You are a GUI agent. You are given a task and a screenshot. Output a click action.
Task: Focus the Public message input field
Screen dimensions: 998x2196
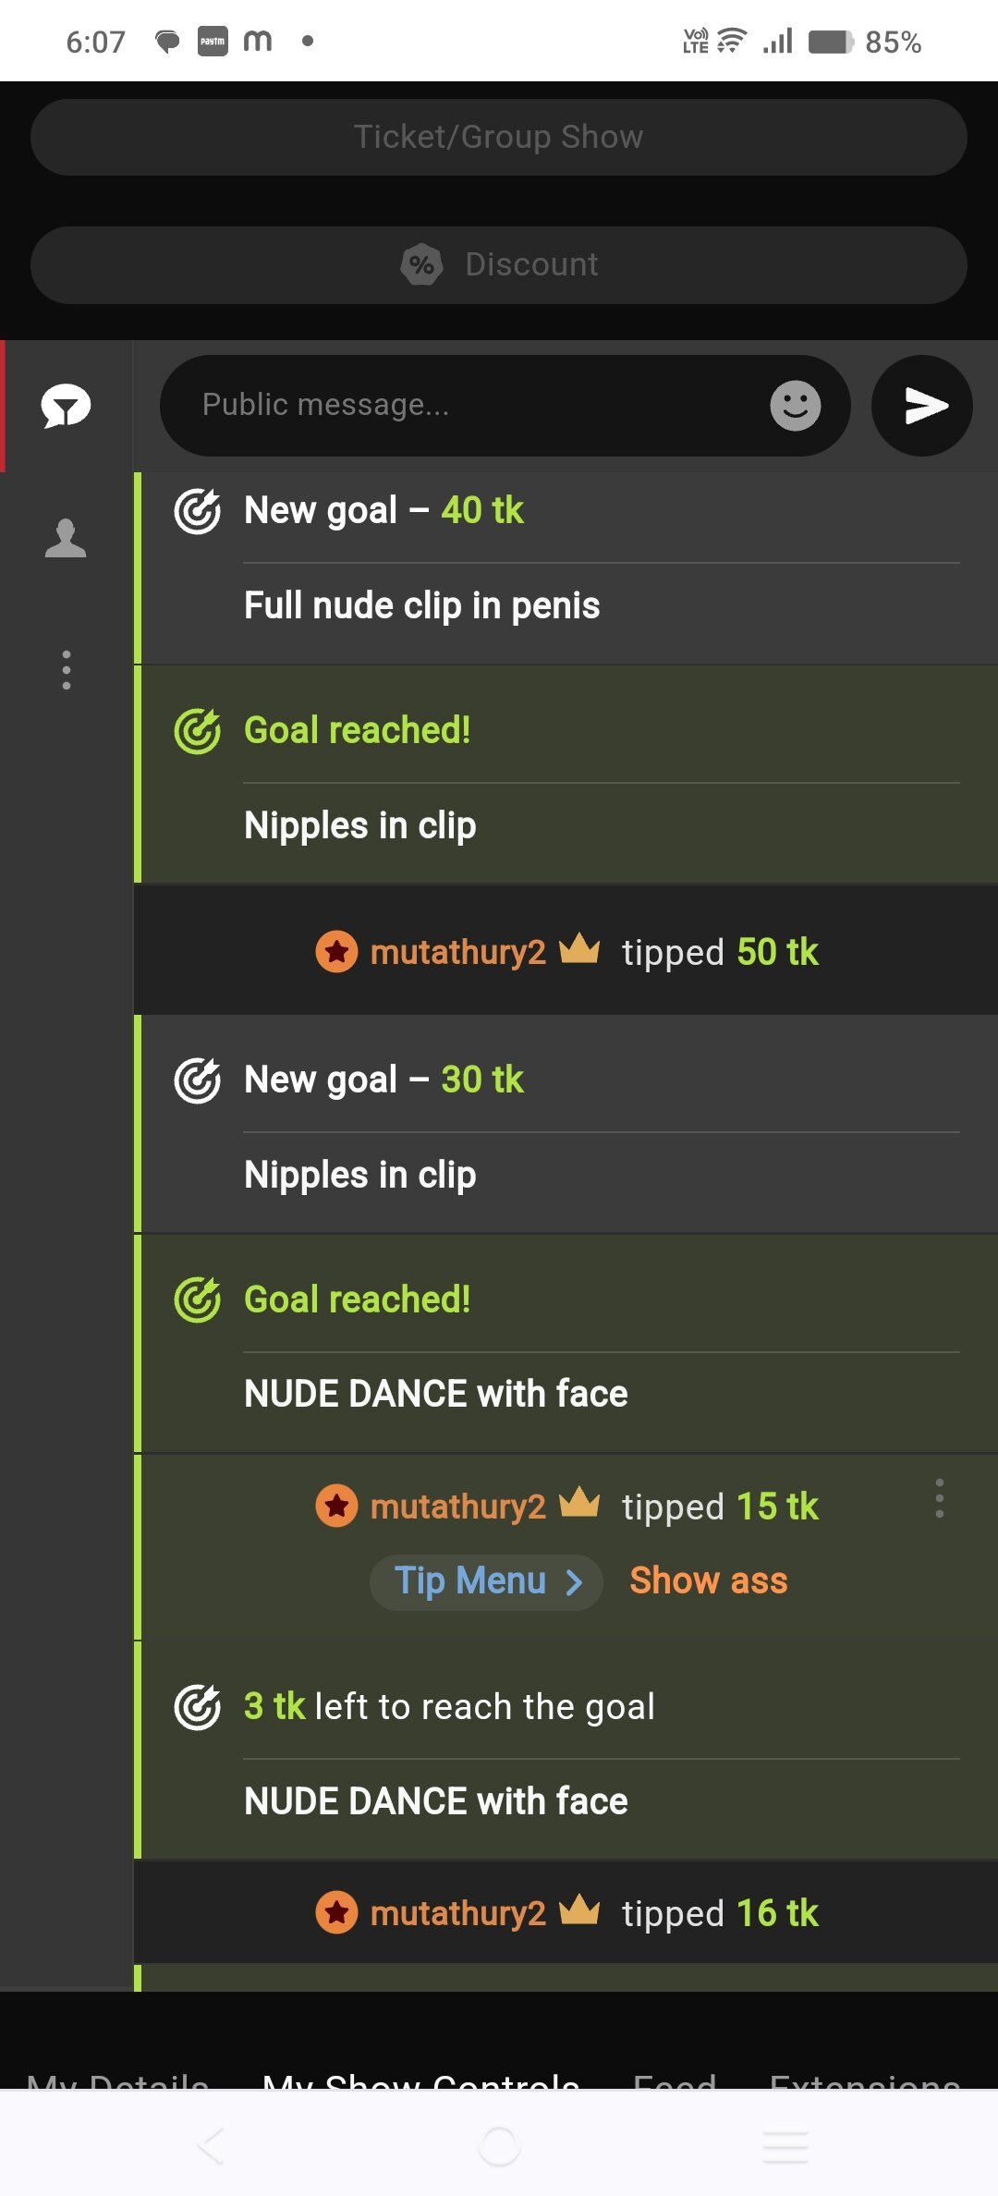point(462,406)
